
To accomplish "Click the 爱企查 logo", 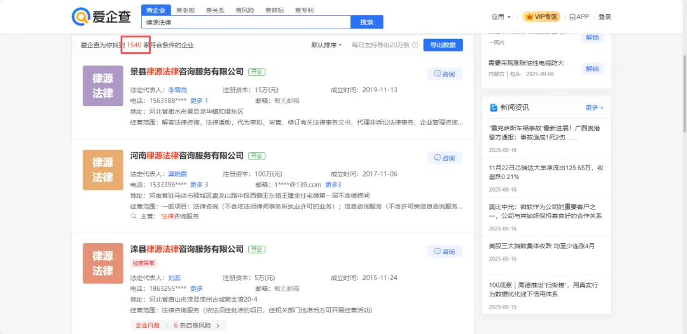I will point(101,16).
